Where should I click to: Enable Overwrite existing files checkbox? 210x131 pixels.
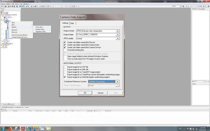pyautogui.click(x=65, y=50)
